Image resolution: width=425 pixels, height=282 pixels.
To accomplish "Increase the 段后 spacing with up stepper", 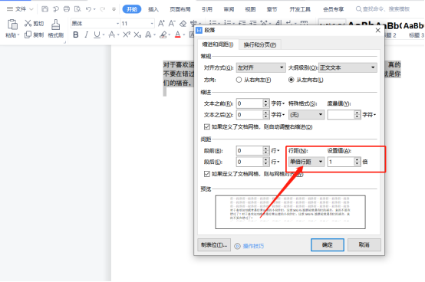I will (266, 159).
